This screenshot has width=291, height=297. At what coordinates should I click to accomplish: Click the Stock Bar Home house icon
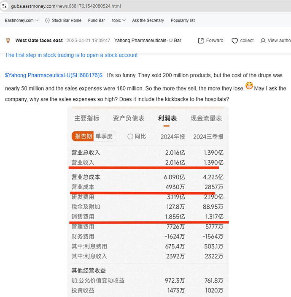(47, 20)
